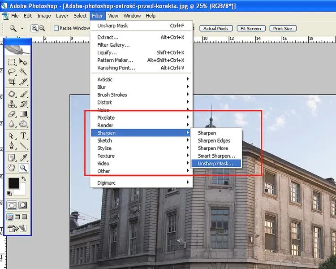
Task: Swap foreground and background colors
Action: point(24,179)
